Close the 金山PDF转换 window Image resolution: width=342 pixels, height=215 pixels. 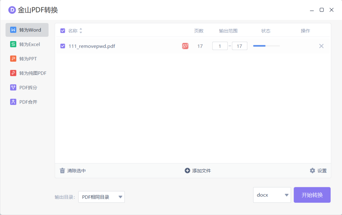click(332, 10)
